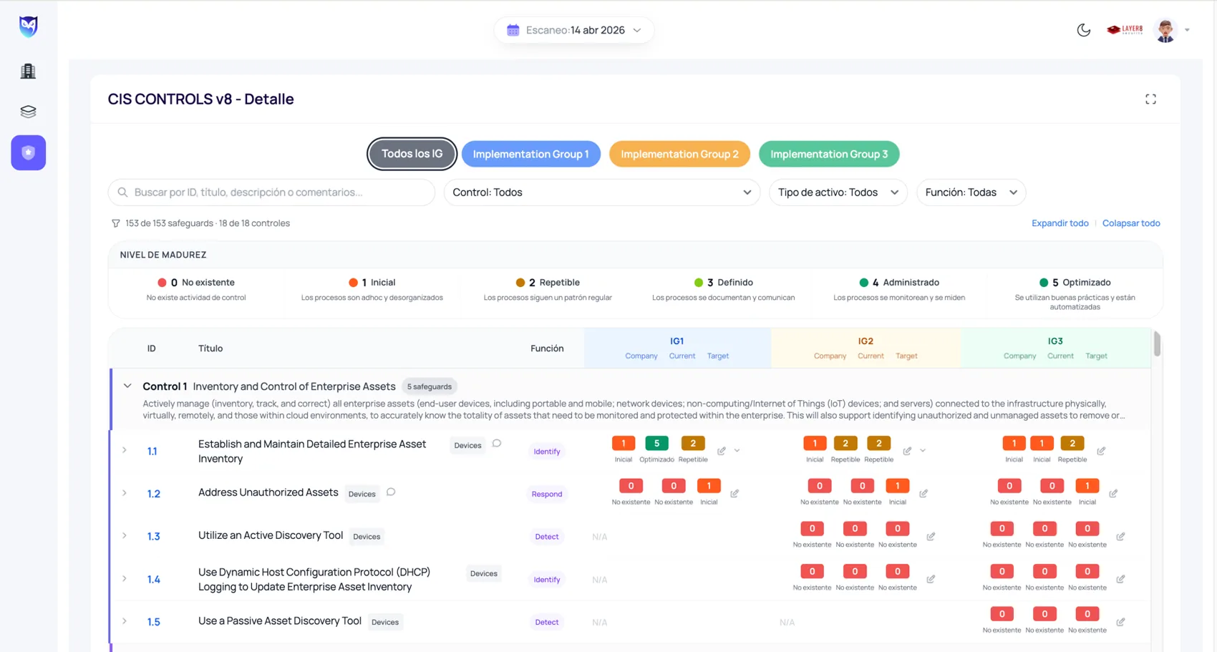The image size is (1217, 652).
Task: Edit IG3 scores for safeguard 1.5
Action: pyautogui.click(x=1120, y=622)
